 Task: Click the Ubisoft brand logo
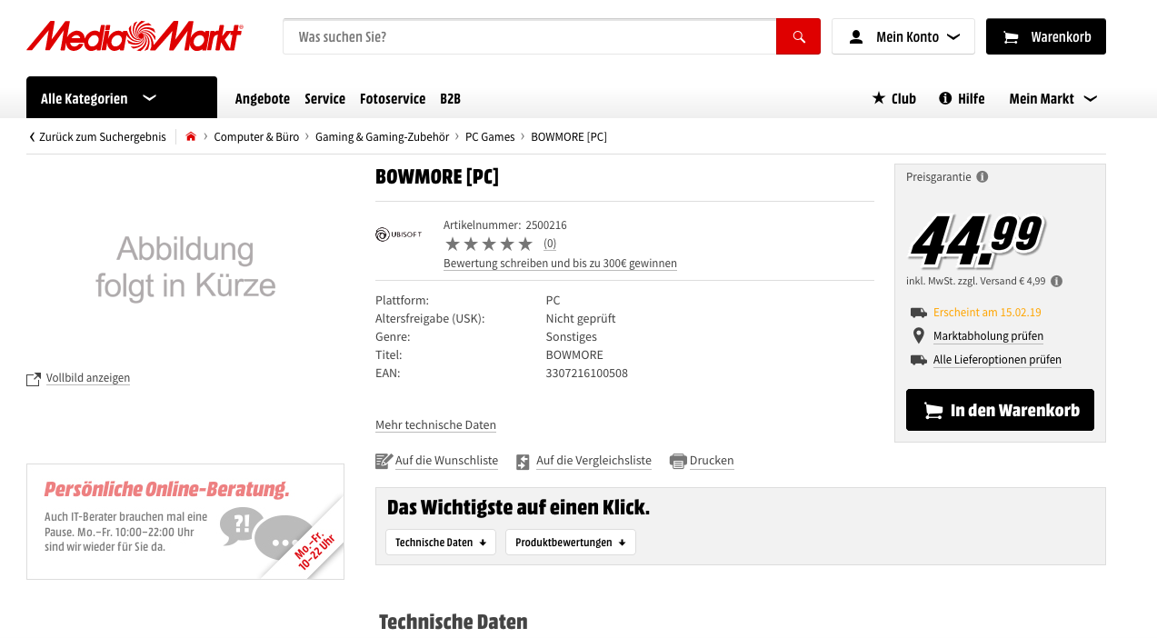(x=398, y=234)
